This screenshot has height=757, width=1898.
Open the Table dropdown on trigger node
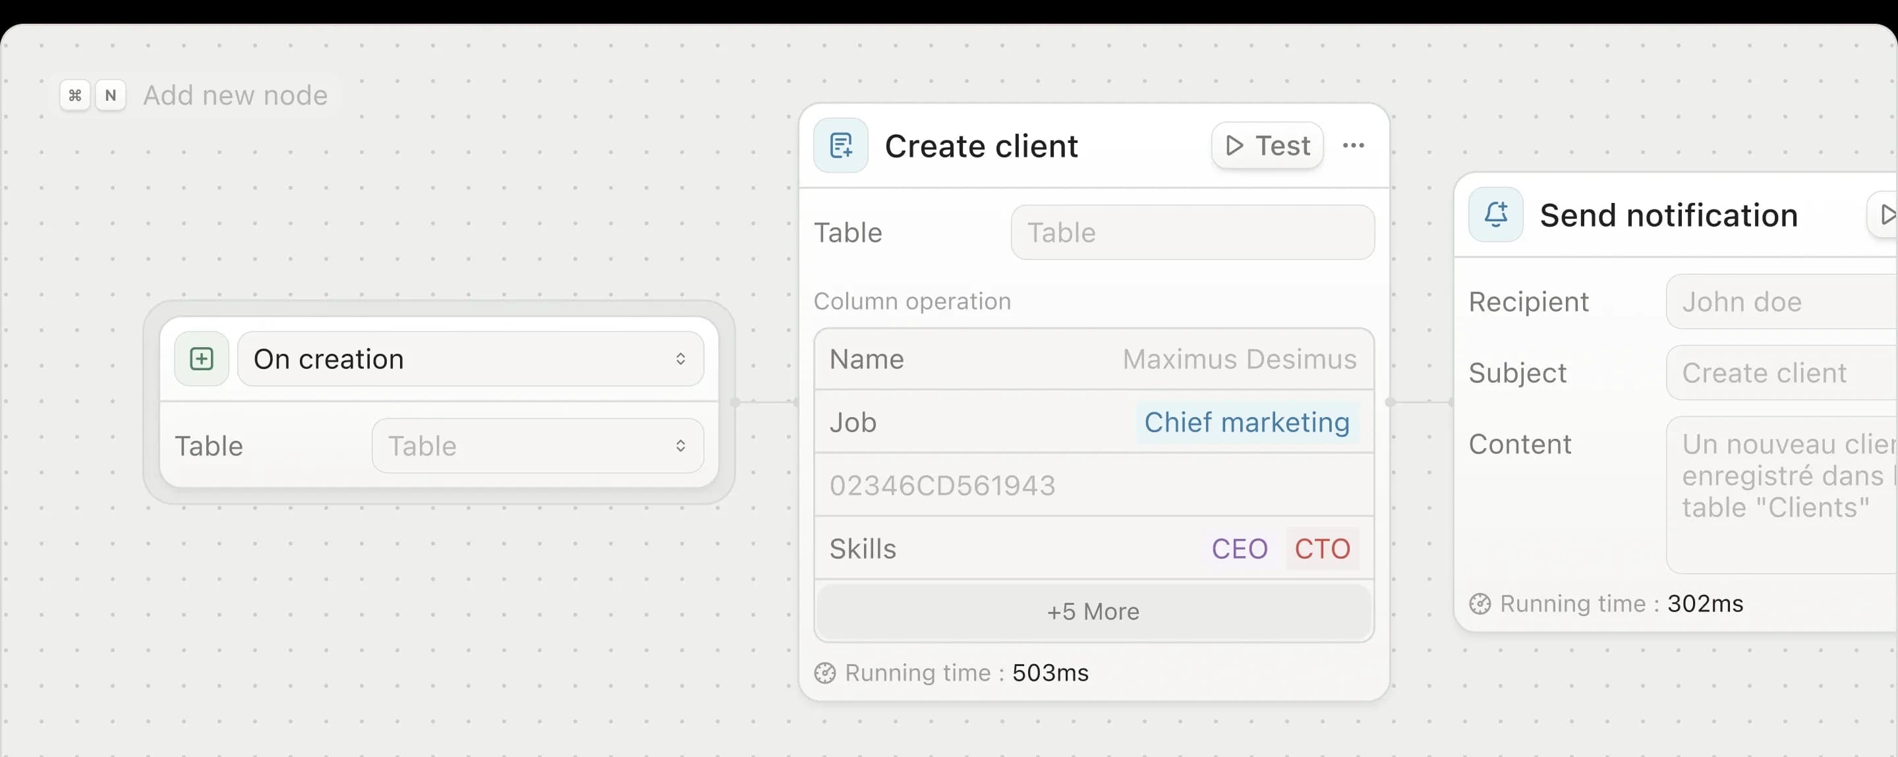click(537, 445)
